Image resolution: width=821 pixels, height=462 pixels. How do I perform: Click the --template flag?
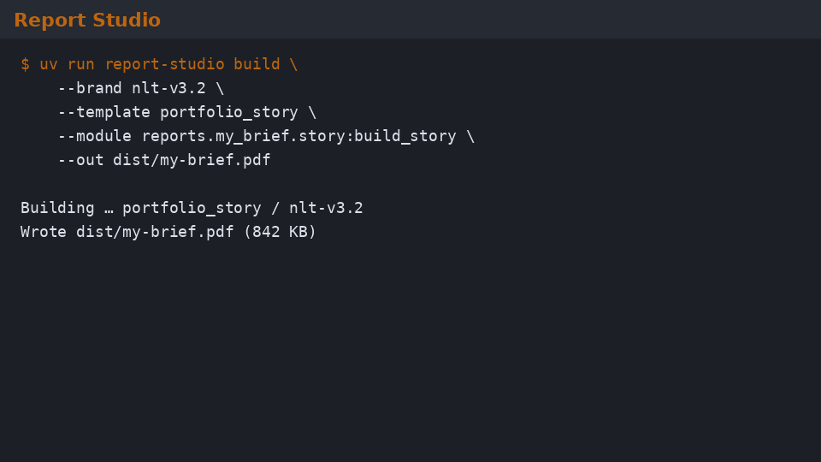104,112
